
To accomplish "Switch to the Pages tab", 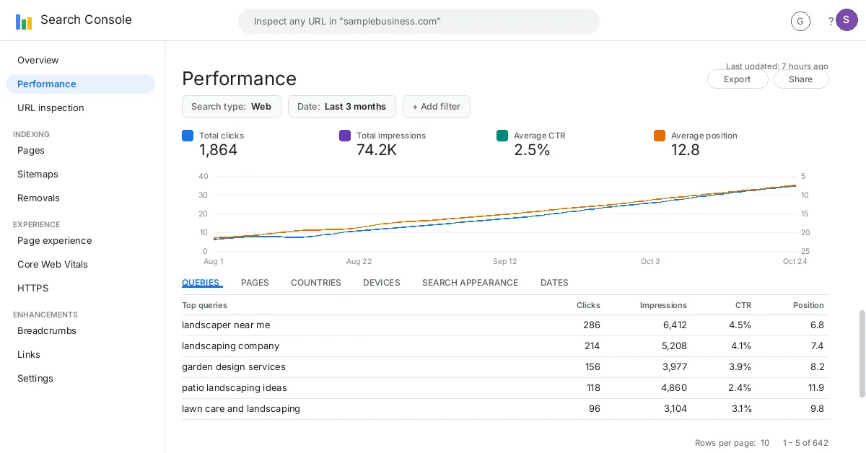I will point(255,283).
